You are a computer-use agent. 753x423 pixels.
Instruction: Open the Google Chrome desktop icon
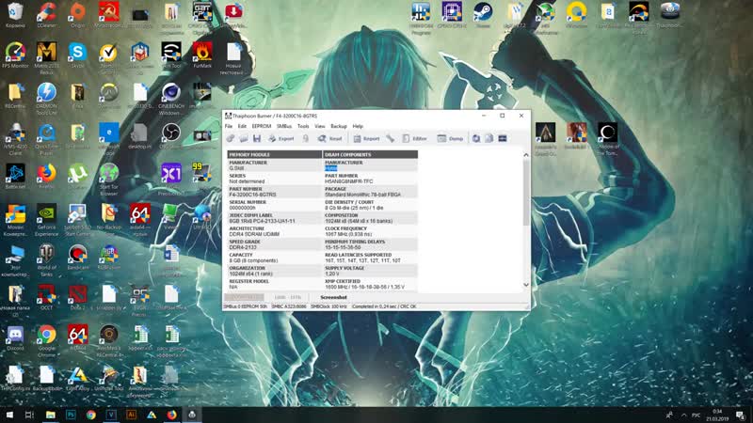(46, 341)
